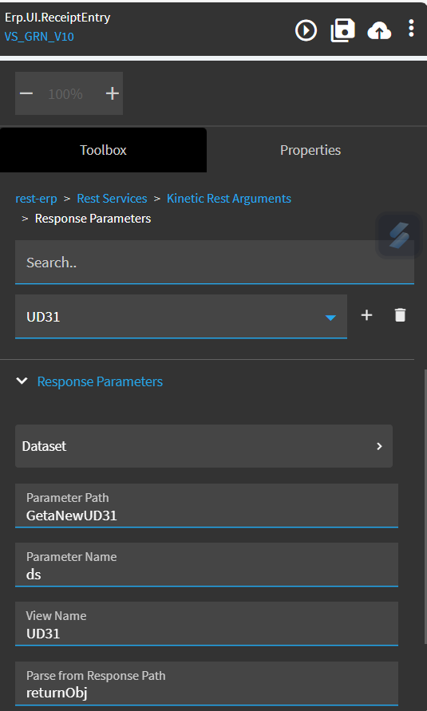
Task: Switch to the Properties tab
Action: coord(310,150)
